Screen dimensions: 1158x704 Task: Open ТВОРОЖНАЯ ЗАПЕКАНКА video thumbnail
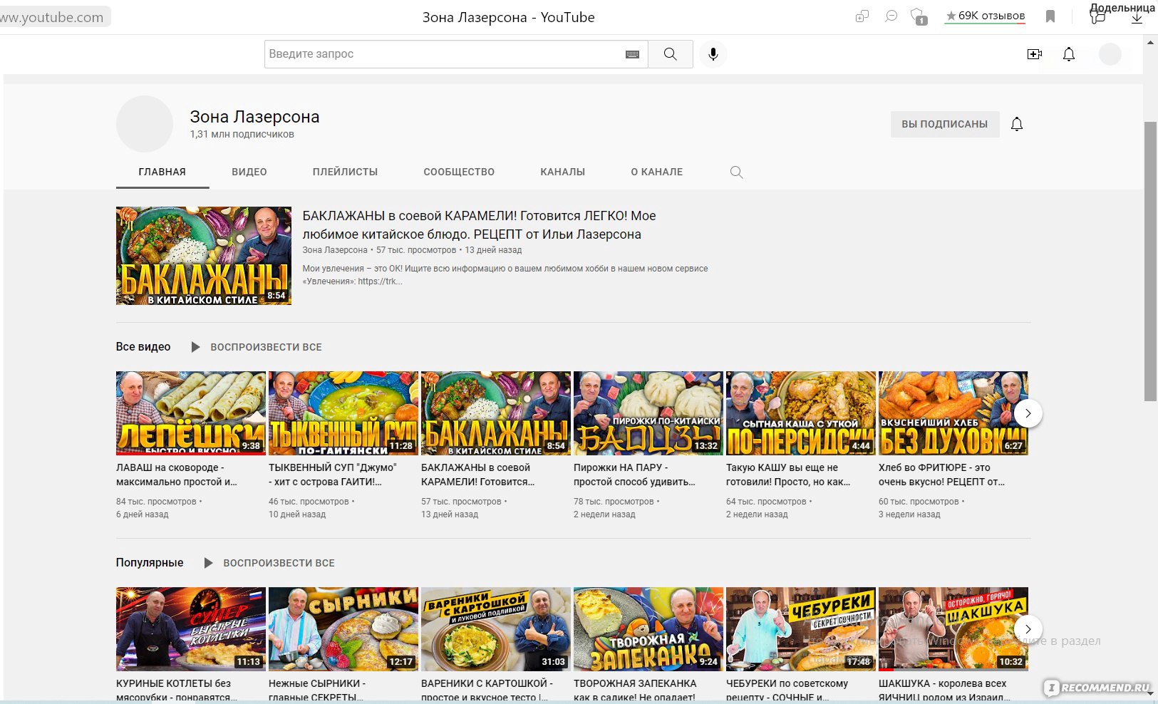(648, 629)
